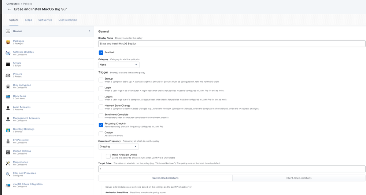Uncheck the Recurring Check-in trigger

coord(101,125)
